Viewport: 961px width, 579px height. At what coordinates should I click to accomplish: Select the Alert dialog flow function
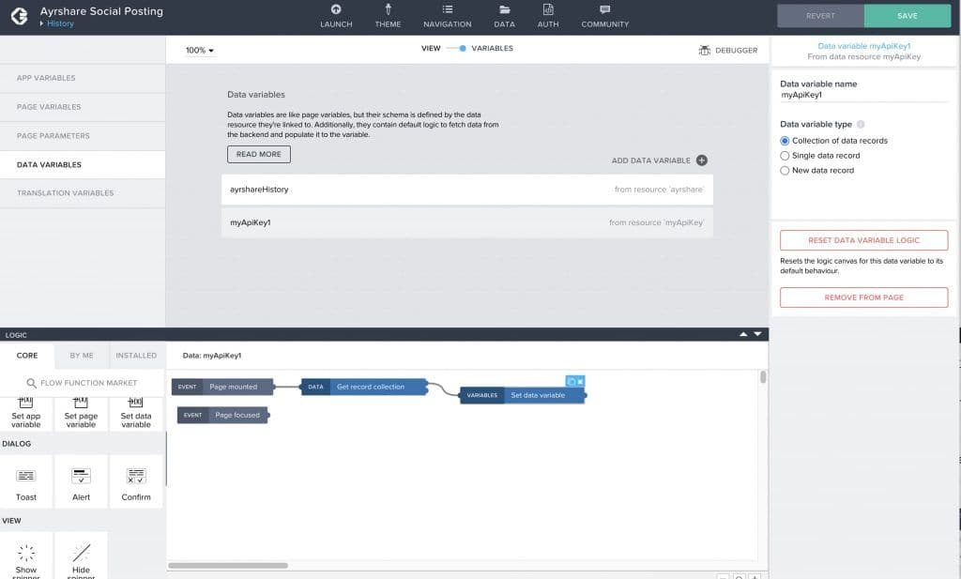pyautogui.click(x=81, y=481)
